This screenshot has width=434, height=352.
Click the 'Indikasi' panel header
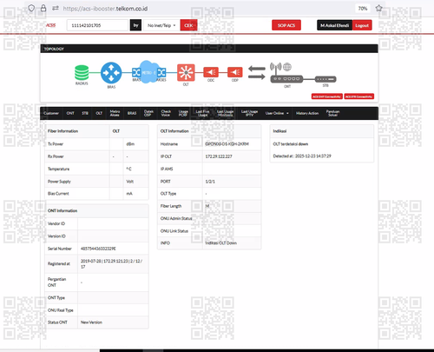279,131
